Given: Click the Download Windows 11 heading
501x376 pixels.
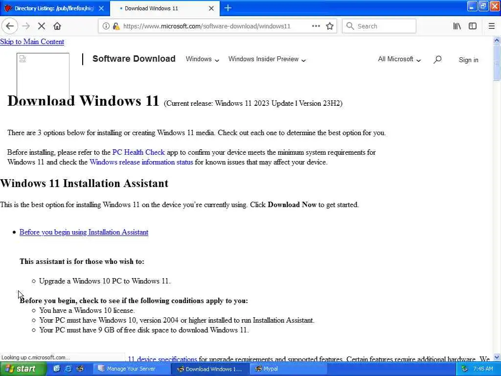Looking at the screenshot, I should [83, 101].
